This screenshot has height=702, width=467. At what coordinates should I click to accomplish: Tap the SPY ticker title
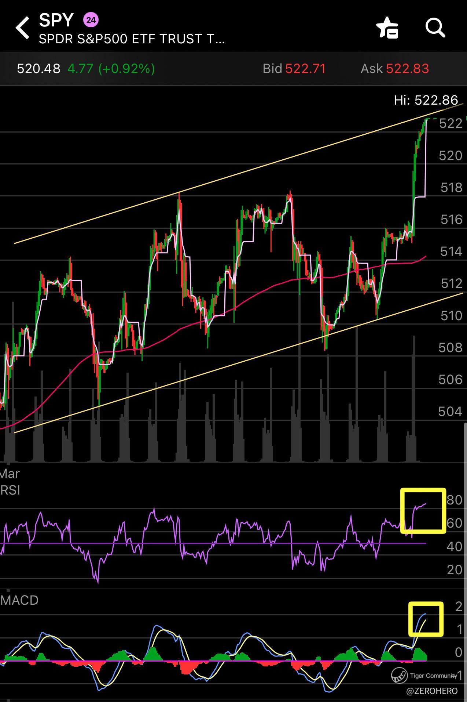pos(56,20)
